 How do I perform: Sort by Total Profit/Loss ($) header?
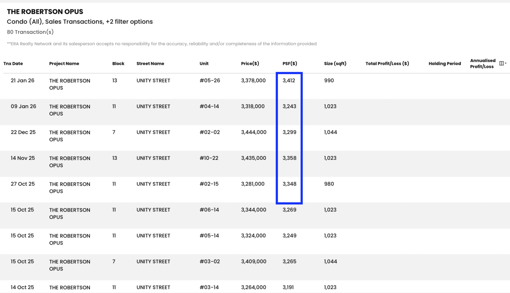[387, 64]
